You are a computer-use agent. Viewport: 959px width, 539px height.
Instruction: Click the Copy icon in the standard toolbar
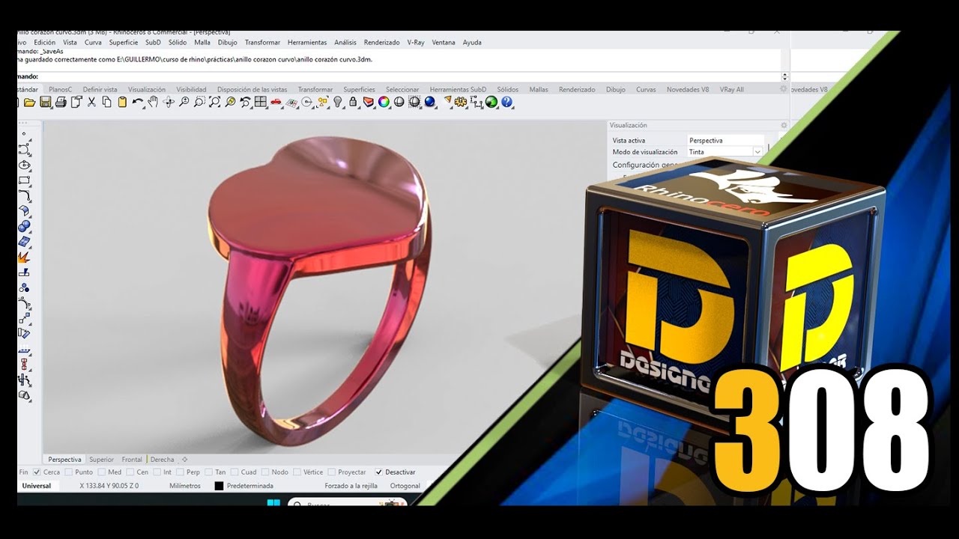coord(106,102)
